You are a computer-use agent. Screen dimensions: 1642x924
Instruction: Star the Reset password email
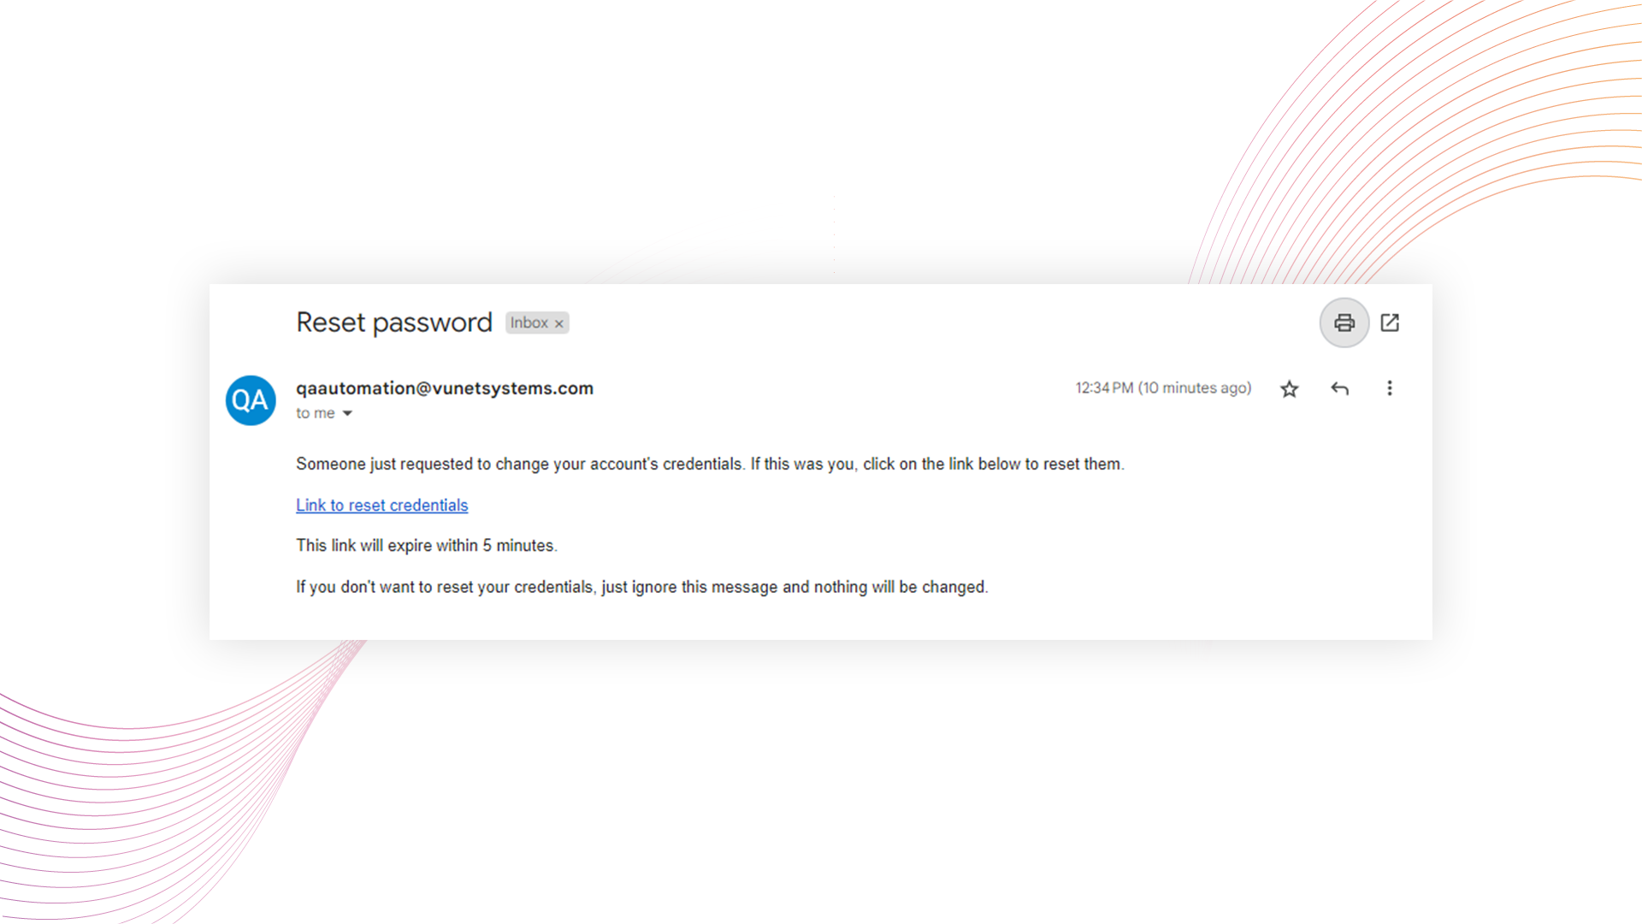[x=1290, y=389]
